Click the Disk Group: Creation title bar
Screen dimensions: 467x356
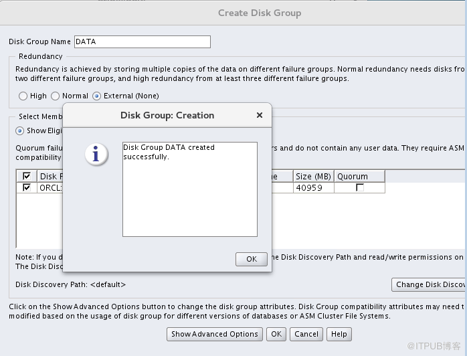[x=167, y=115]
